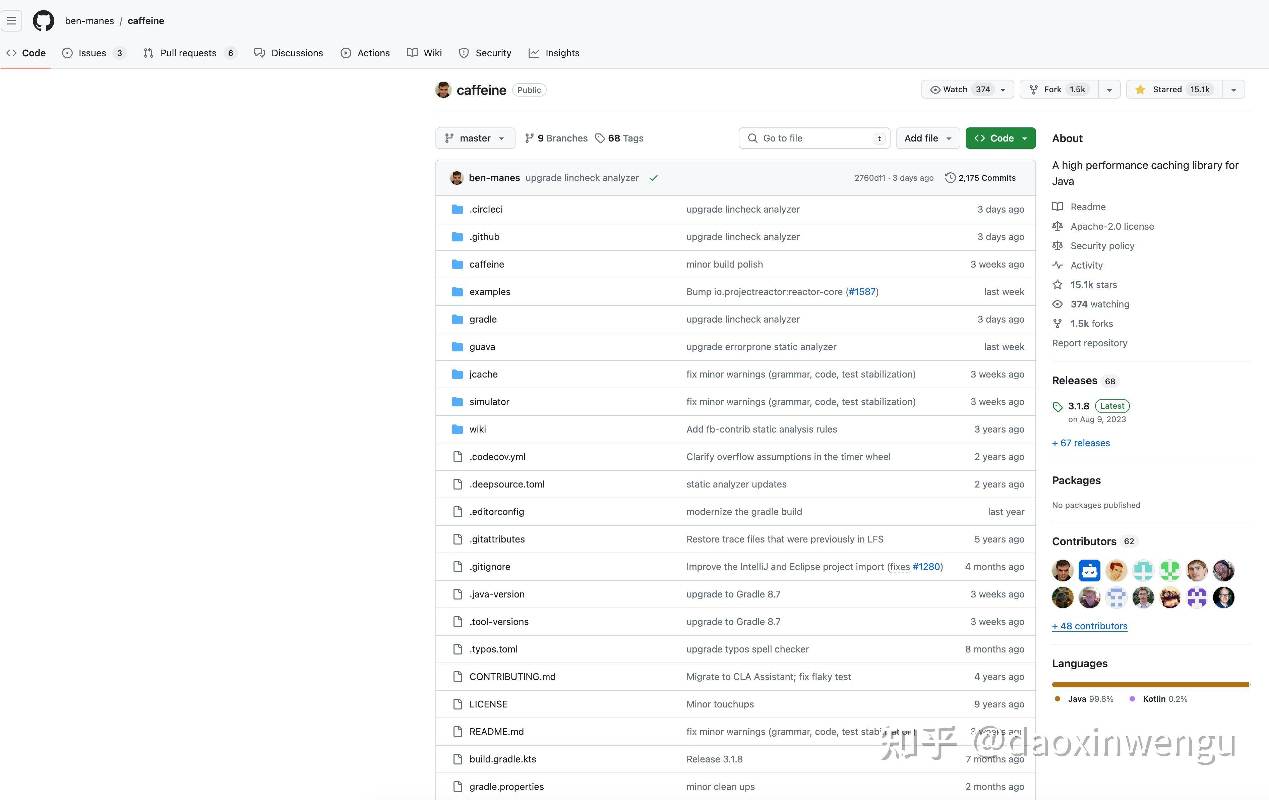1269x800 pixels.
Task: Open the simulator folder
Action: [489, 402]
